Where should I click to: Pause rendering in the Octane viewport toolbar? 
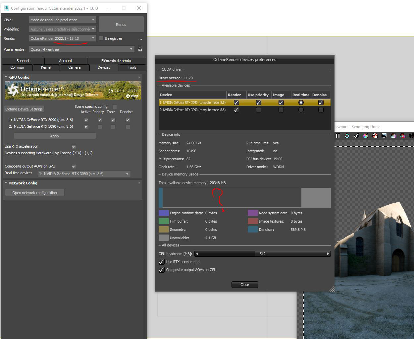[338, 136]
